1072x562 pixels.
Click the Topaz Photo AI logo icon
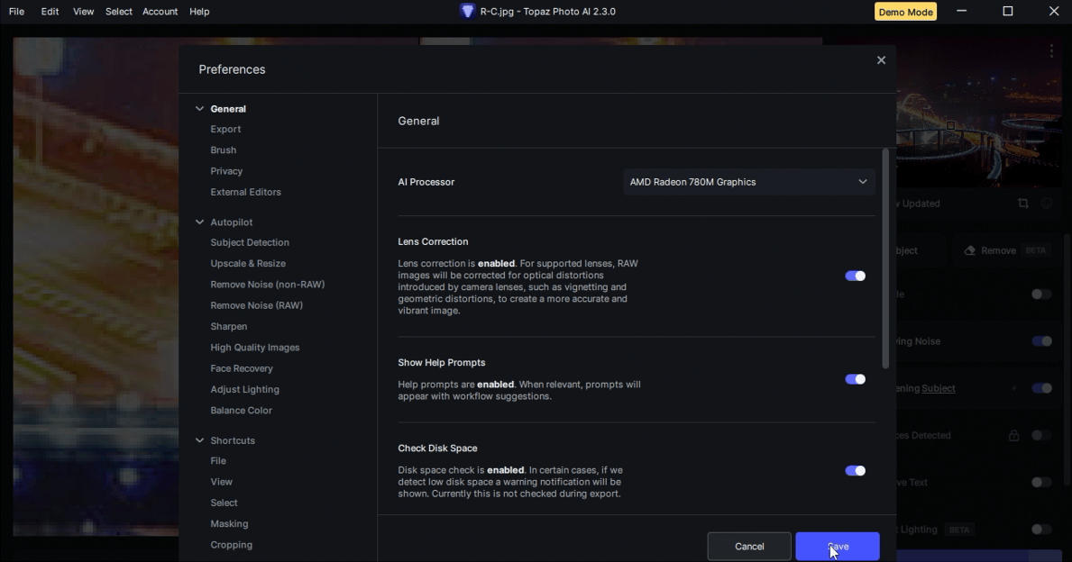click(467, 12)
